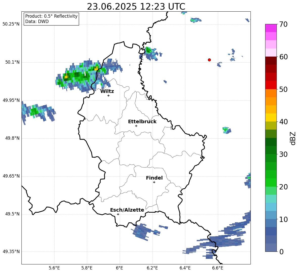Click the Product: 0.5° Reflectivity text
This screenshot has width=299, height=273.
(x=51, y=16)
